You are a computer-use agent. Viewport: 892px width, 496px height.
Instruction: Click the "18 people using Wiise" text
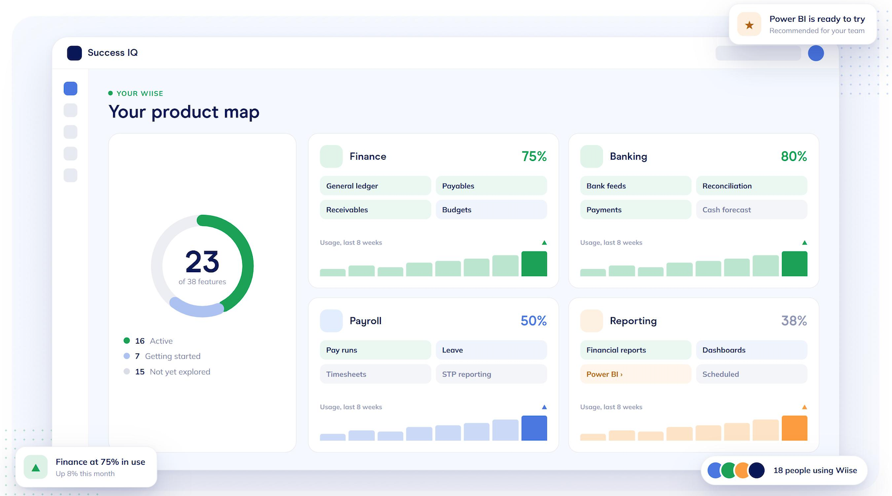815,470
